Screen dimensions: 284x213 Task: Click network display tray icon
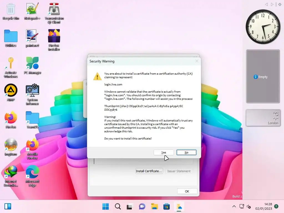pos(242,206)
